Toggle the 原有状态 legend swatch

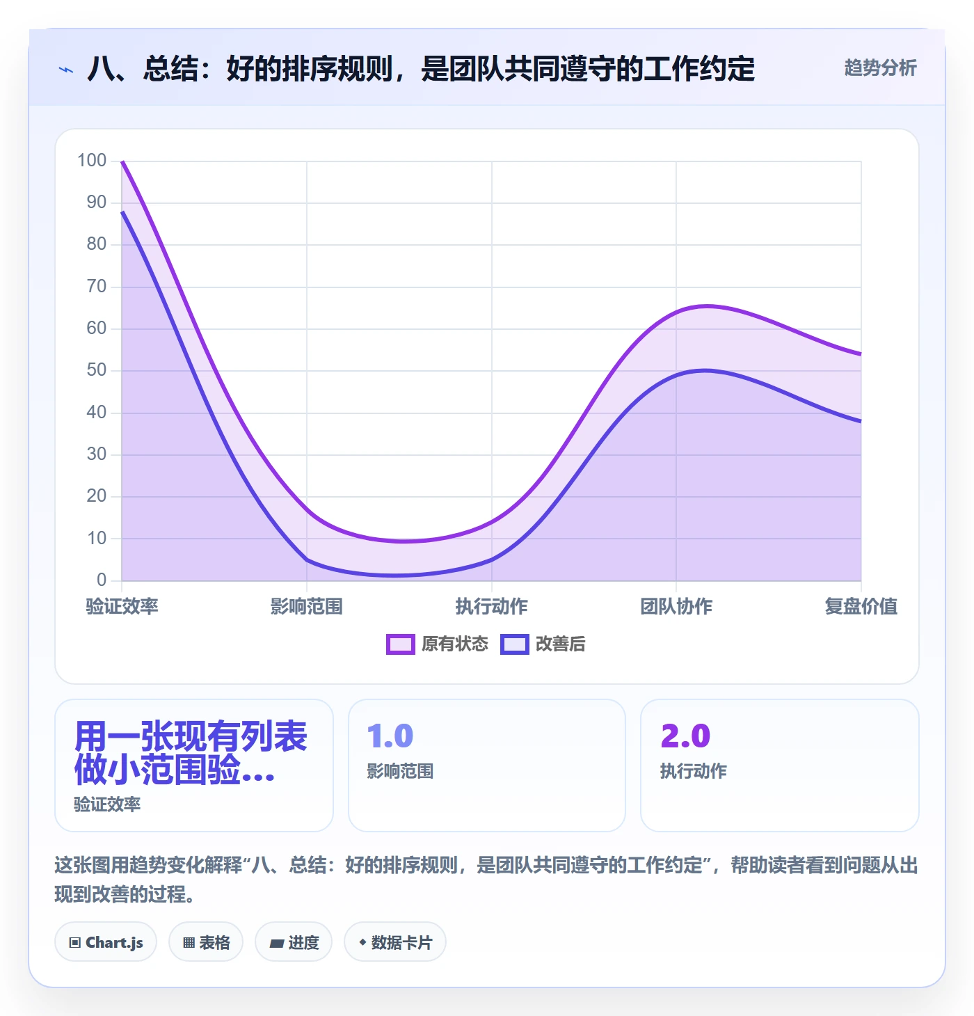(400, 644)
